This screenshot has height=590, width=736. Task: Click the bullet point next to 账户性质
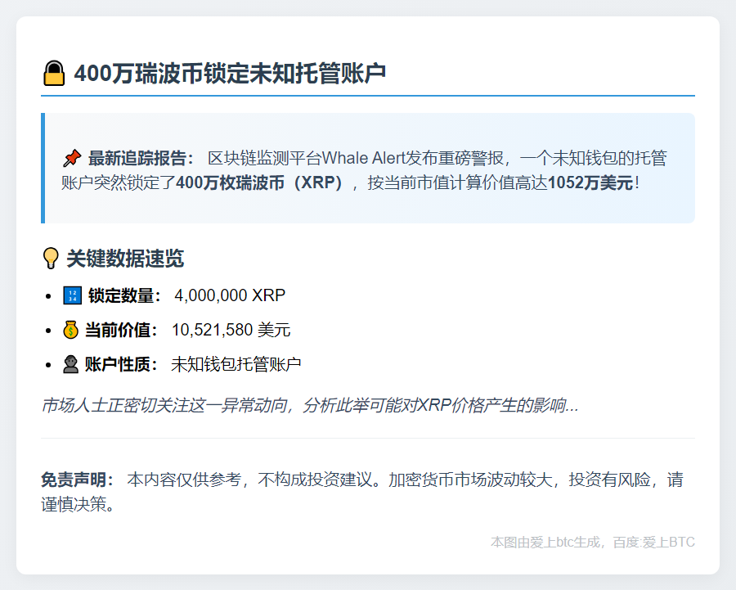click(x=47, y=363)
